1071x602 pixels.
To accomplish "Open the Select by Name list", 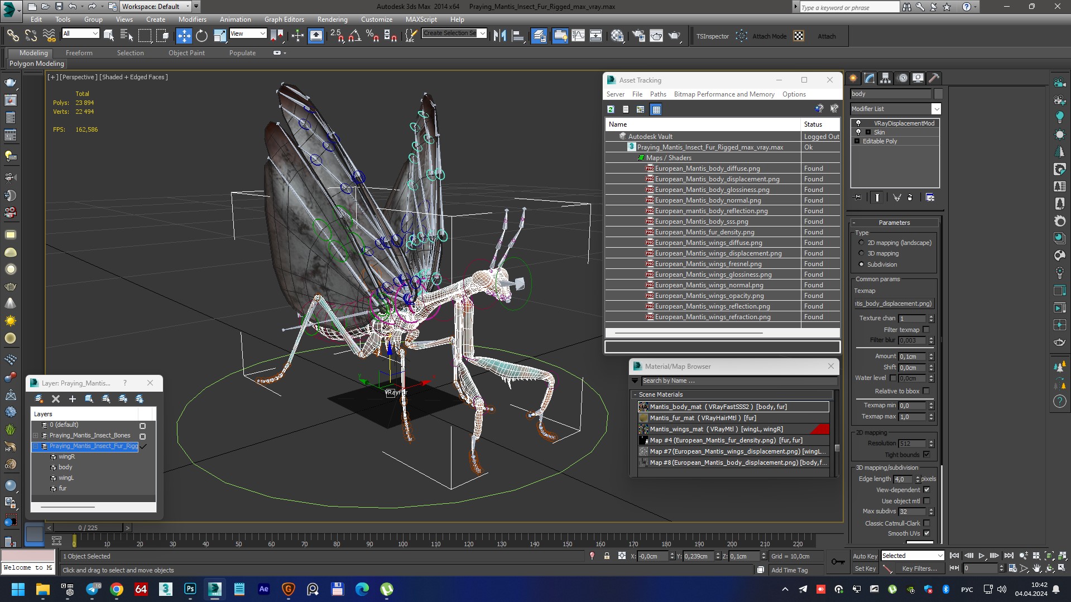I will 127,36.
